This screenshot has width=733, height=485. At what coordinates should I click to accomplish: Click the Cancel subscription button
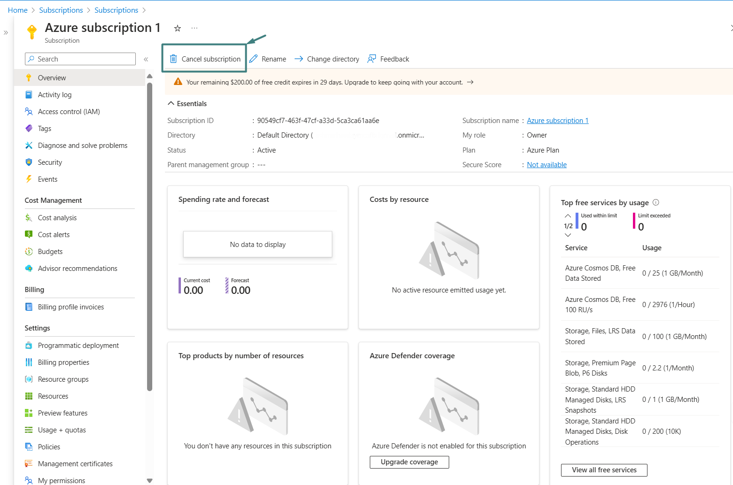click(204, 59)
